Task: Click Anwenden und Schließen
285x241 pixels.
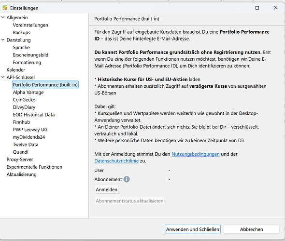Action: (193, 229)
